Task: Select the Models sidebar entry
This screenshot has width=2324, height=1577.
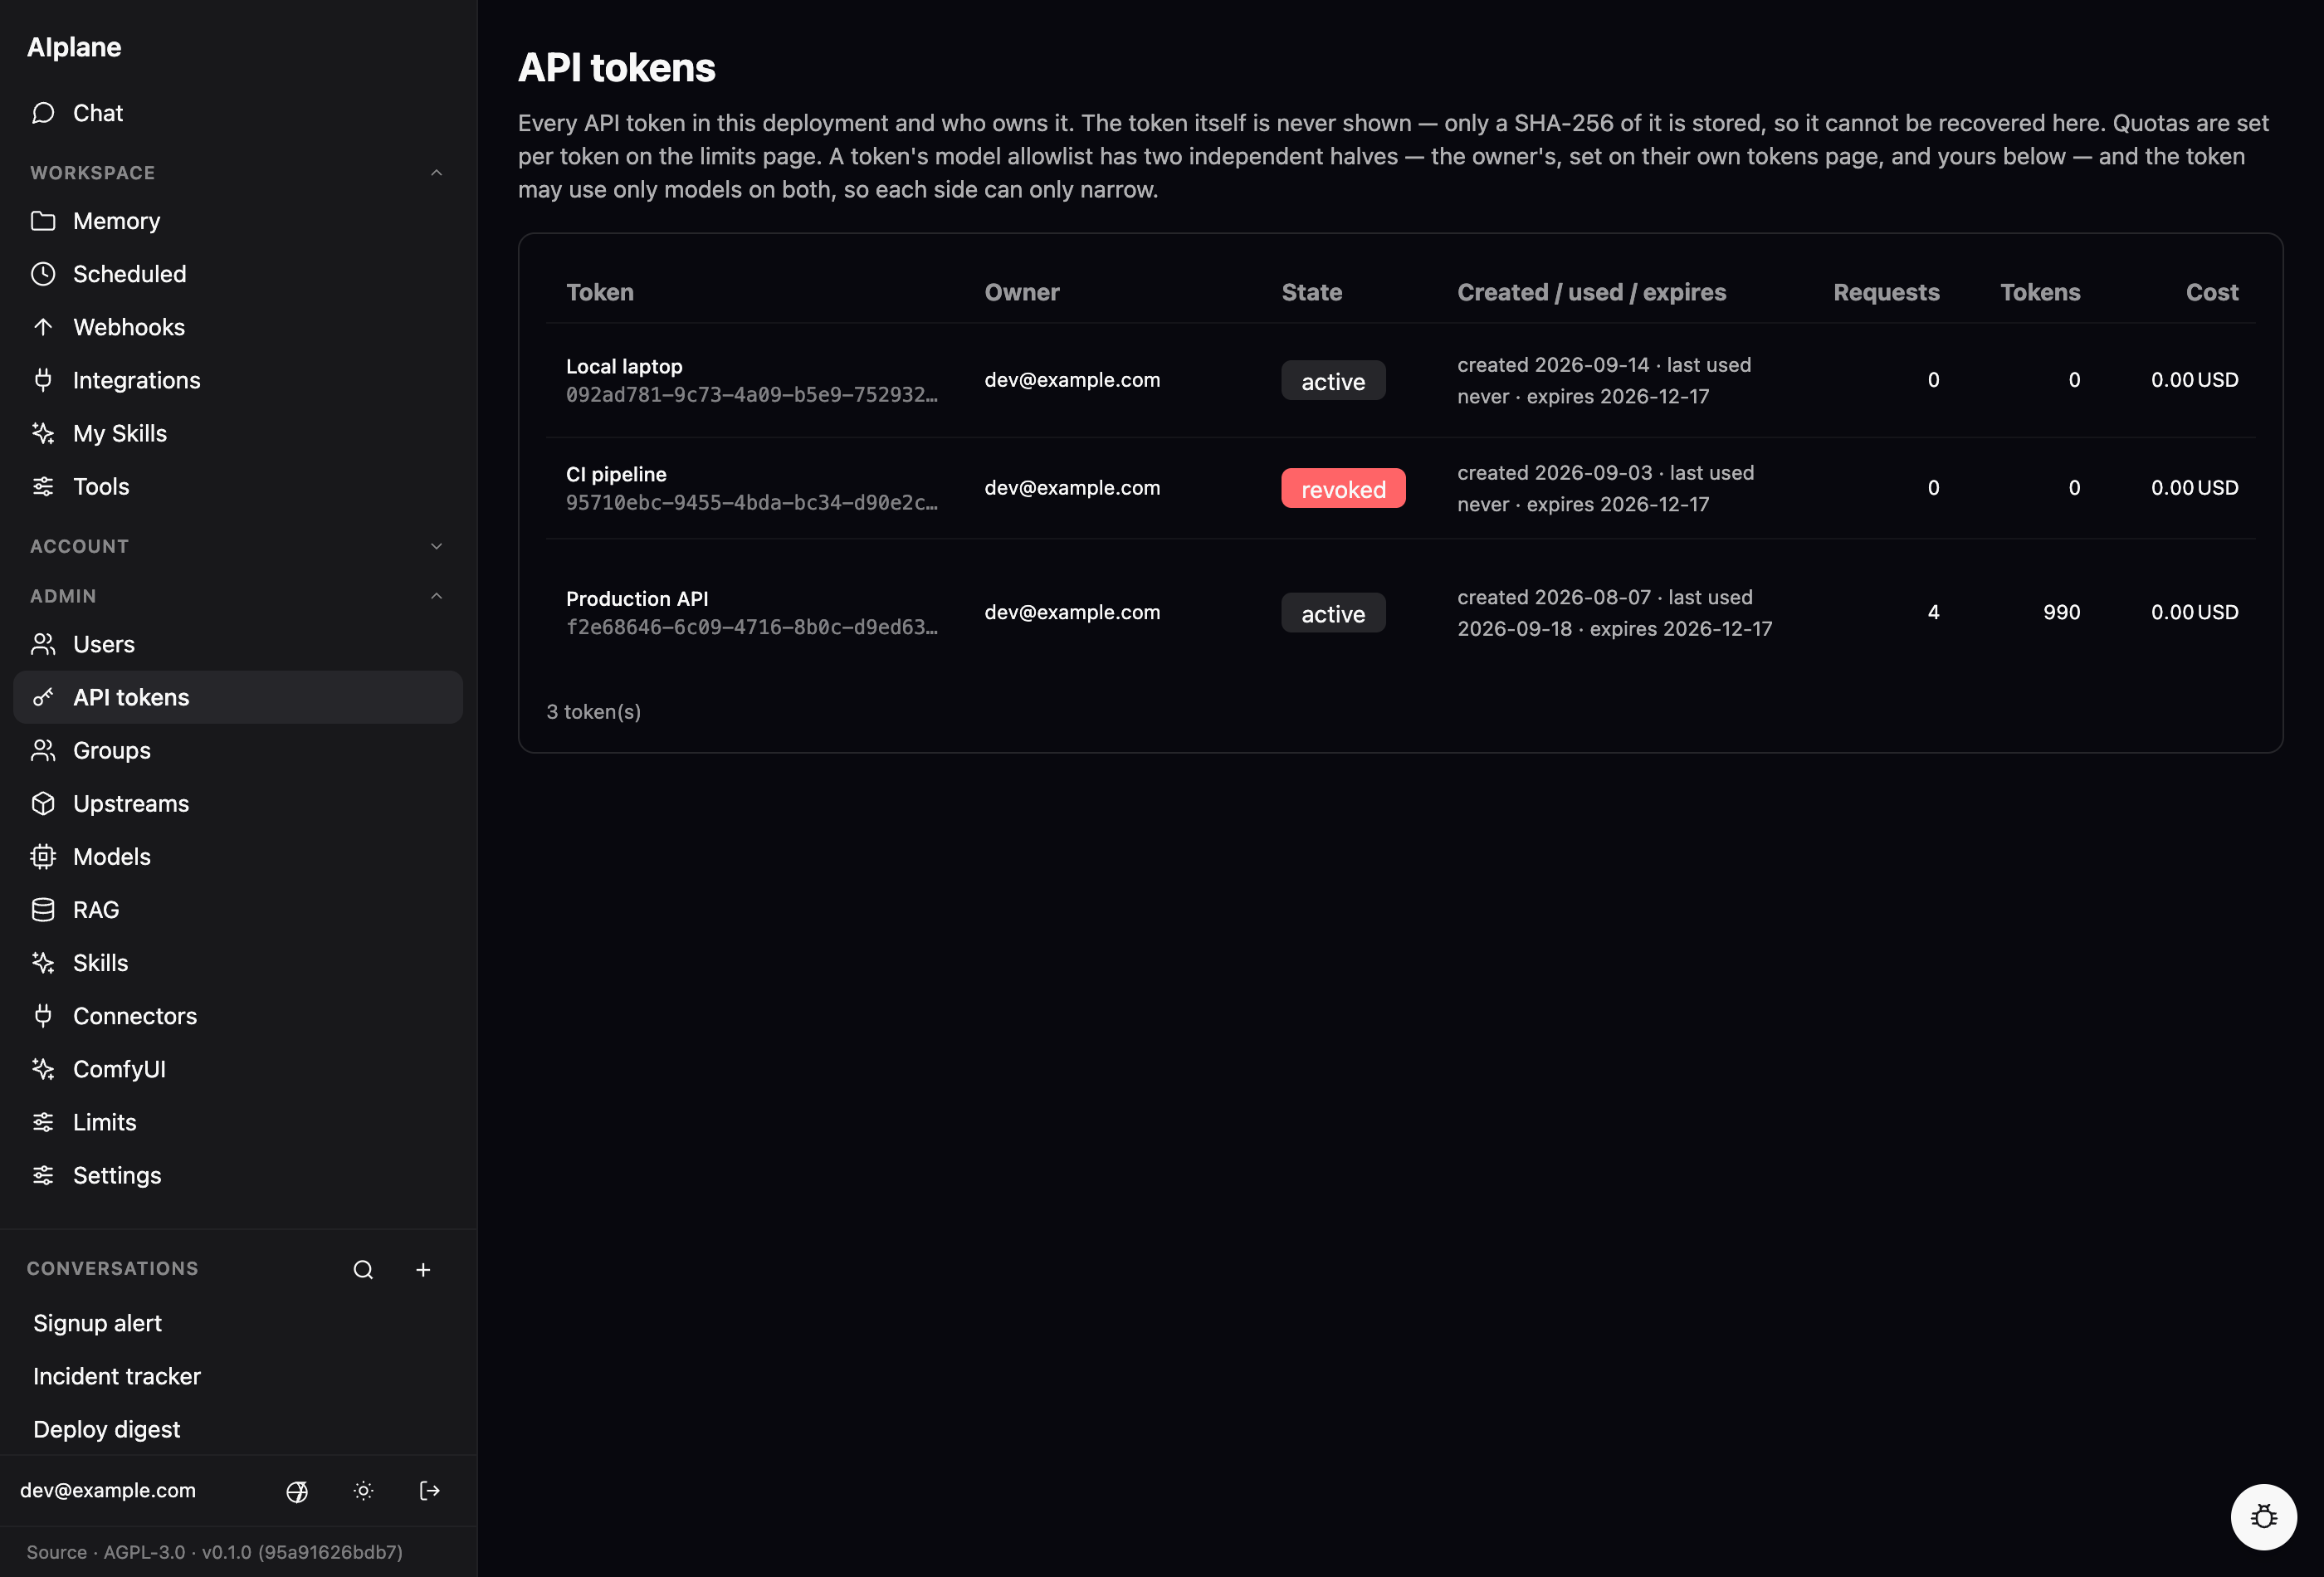Action: point(238,856)
